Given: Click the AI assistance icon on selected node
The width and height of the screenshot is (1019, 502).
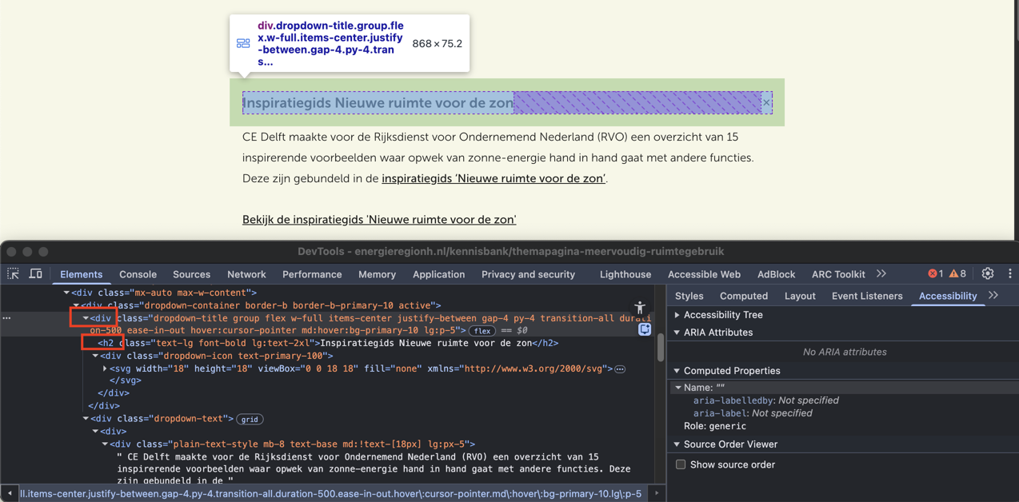Looking at the screenshot, I should coord(645,329).
